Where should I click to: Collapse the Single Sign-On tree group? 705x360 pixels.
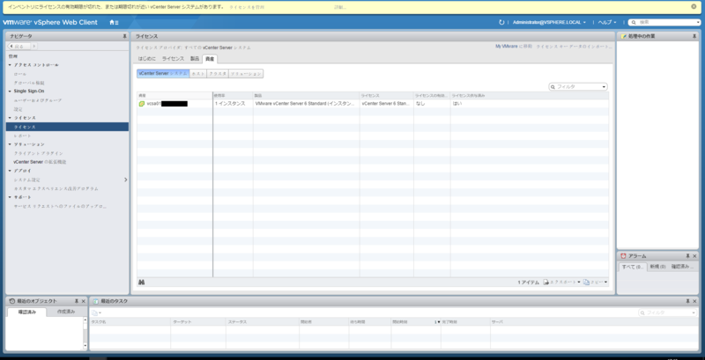10,92
